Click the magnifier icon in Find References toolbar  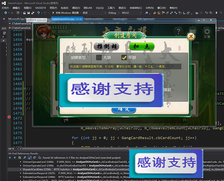(x=25, y=158)
